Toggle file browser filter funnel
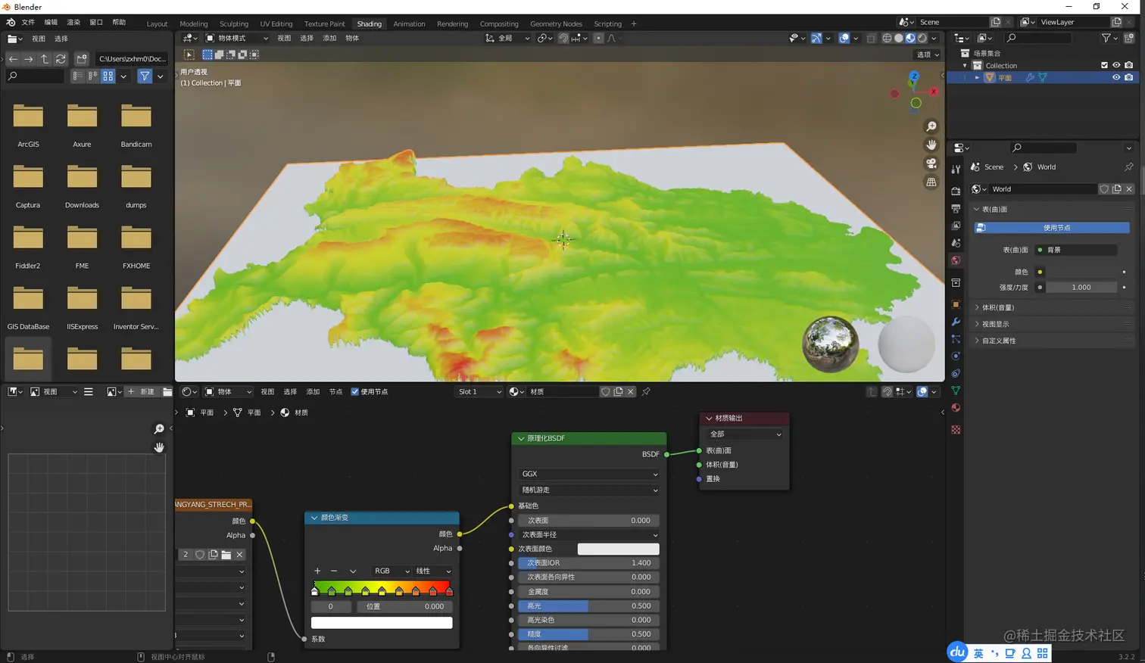 point(145,76)
